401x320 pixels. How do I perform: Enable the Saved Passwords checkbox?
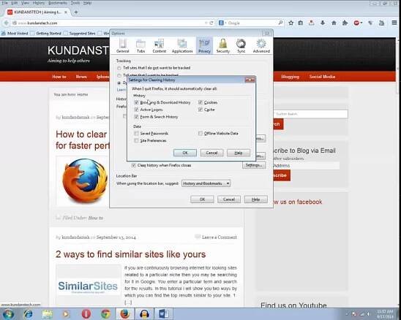(x=137, y=133)
